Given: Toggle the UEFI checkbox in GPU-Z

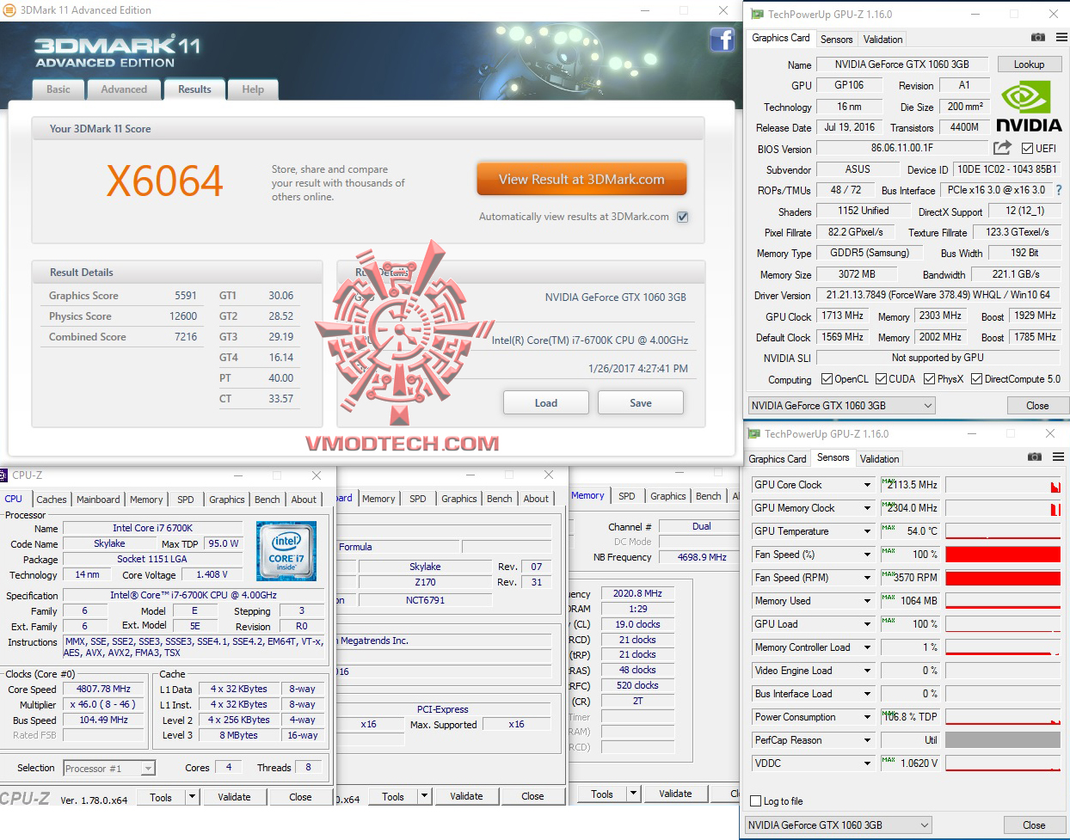Looking at the screenshot, I should click(x=1027, y=149).
